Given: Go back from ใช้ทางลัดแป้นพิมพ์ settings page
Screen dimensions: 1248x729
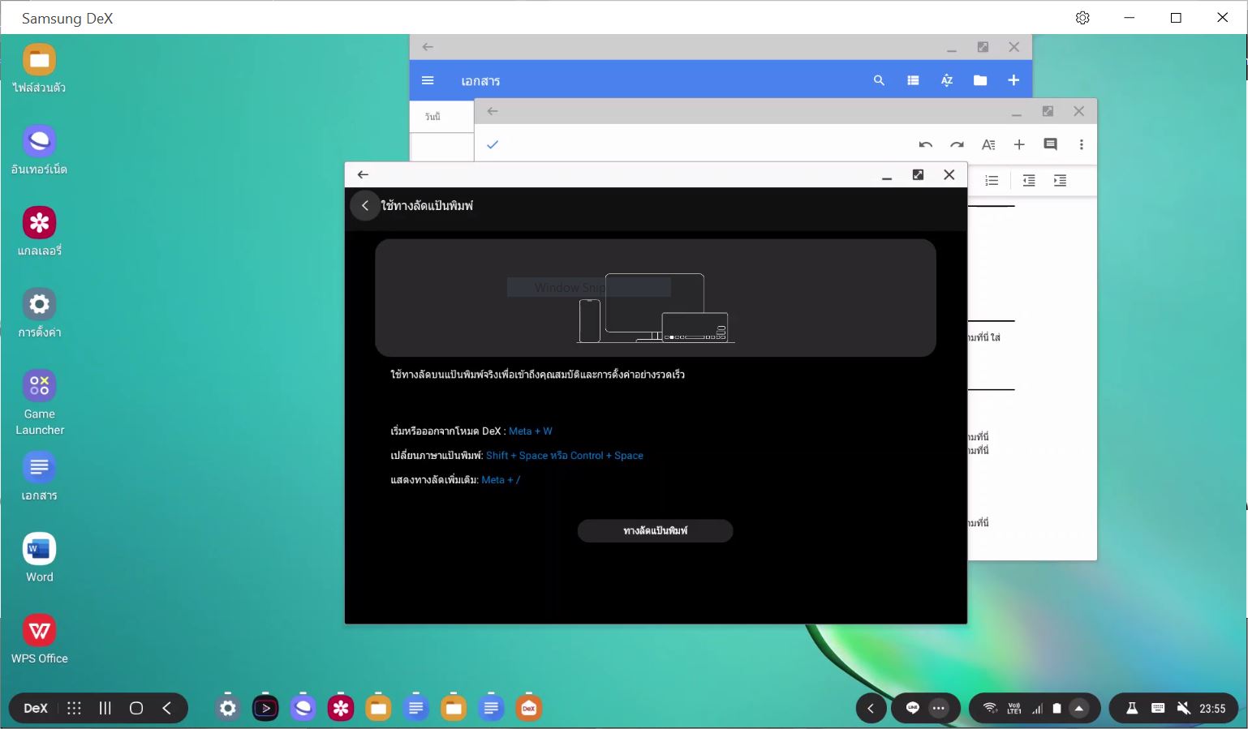Looking at the screenshot, I should 365,206.
